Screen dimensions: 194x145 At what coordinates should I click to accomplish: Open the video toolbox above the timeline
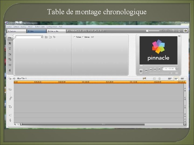pyautogui.click(x=10, y=78)
